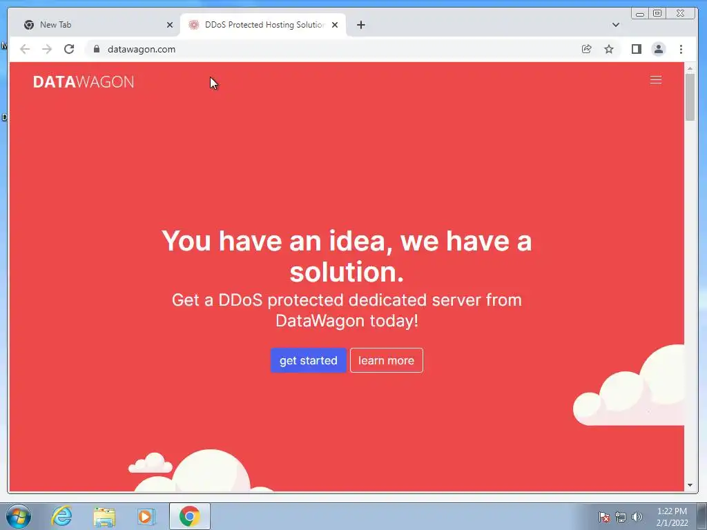This screenshot has width=707, height=530.
Task: Close the DDoS Protected Hosting tab
Action: coord(335,25)
